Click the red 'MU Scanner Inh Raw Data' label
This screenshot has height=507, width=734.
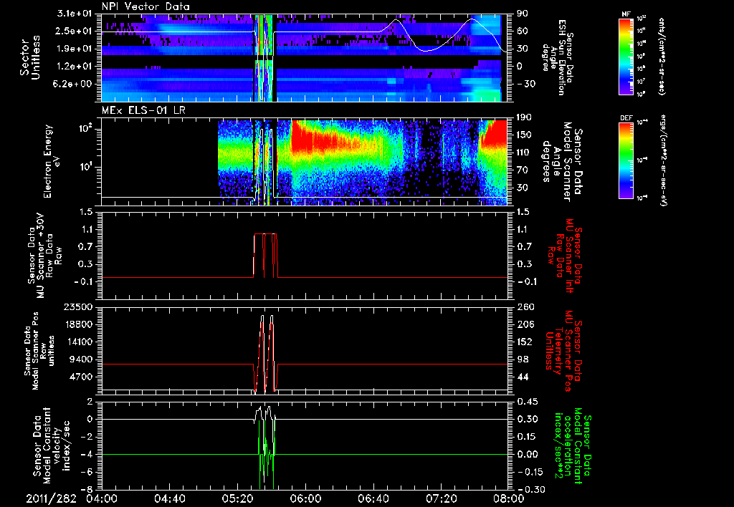click(x=564, y=256)
